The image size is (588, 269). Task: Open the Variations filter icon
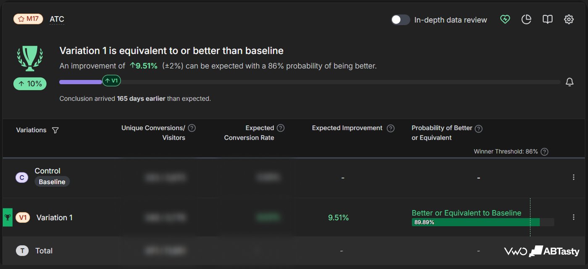[x=55, y=130]
